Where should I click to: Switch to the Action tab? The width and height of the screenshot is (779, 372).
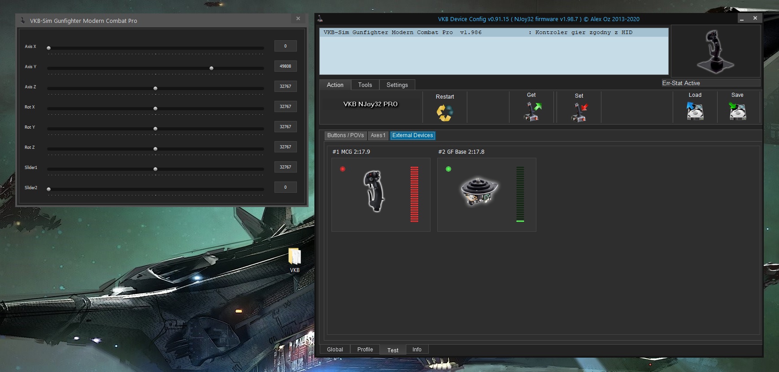click(335, 85)
